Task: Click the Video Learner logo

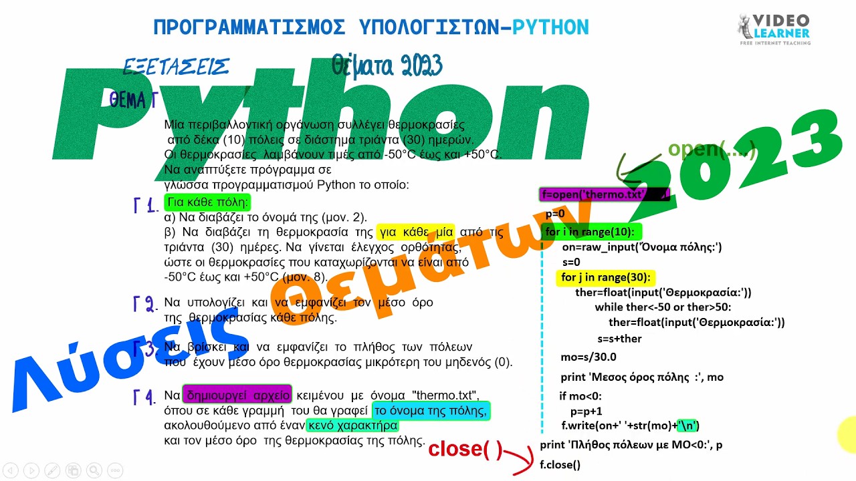Action: click(774, 30)
